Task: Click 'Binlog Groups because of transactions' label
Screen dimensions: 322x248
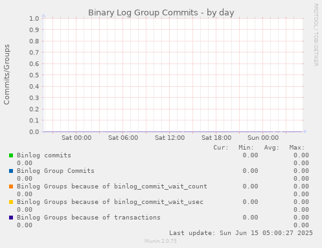Action: coord(89,218)
